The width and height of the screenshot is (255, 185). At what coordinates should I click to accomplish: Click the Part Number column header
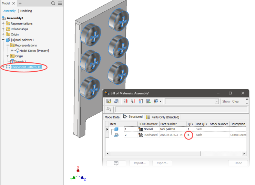point(173,124)
